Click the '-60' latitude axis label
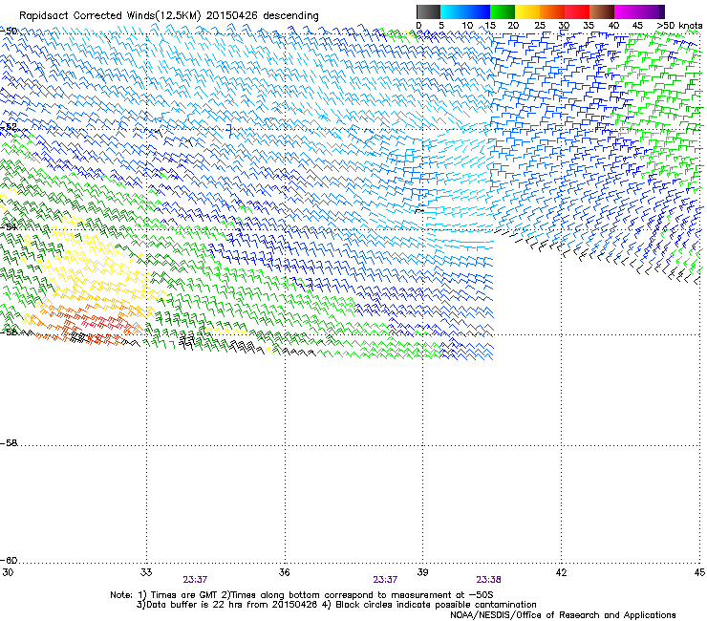Screen dimensions: 707x621 [x=9, y=560]
